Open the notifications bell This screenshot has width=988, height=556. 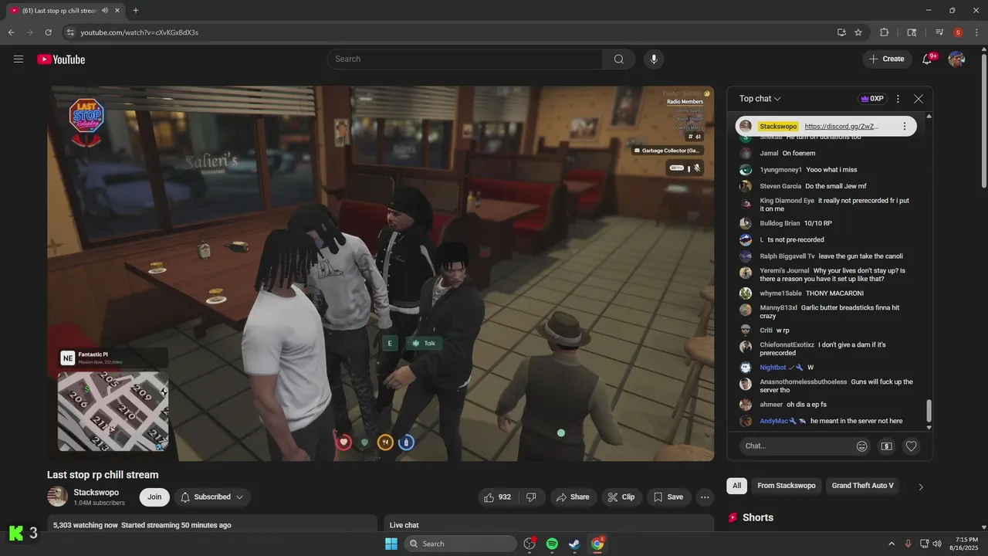click(x=928, y=59)
